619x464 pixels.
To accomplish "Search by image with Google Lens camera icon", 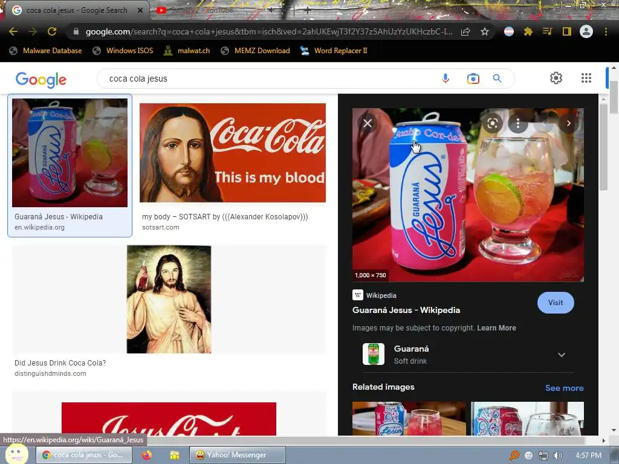I will tap(473, 79).
